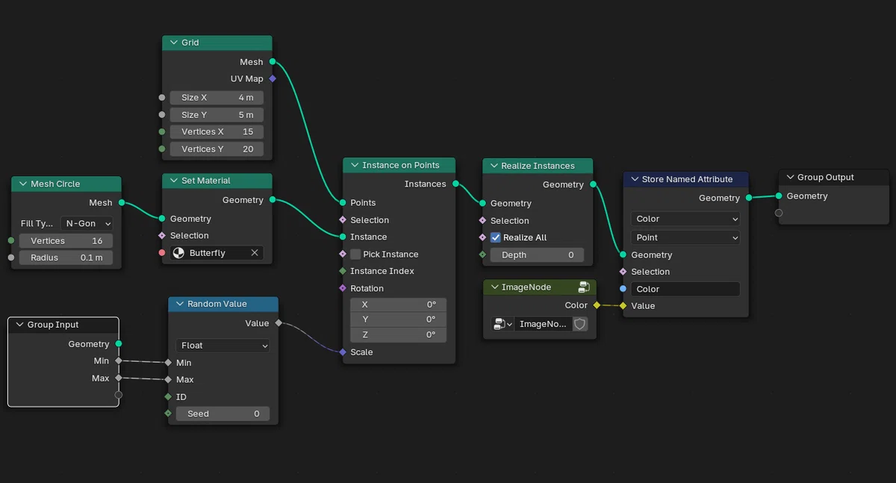Click the empty socket on Group Output
This screenshot has width=896, height=483.
coord(779,213)
